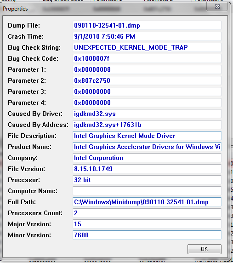Click the Crash Time field
Image resolution: width=233 pixels, height=263 pixels.
[x=147, y=36]
